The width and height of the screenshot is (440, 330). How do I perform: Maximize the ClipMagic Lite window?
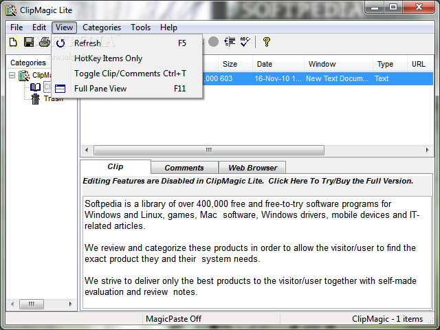[393, 8]
